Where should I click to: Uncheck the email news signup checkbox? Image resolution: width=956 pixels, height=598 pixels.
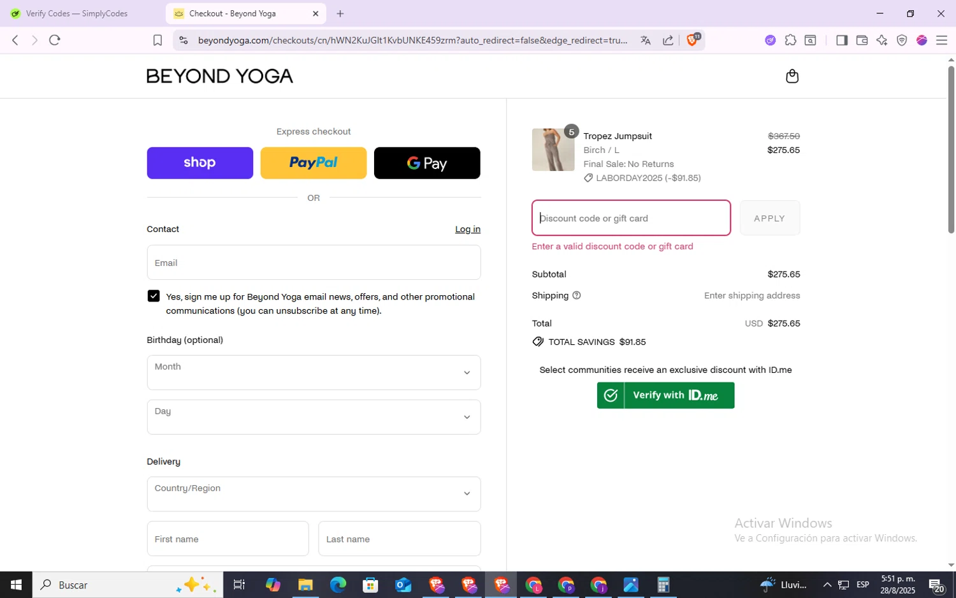(154, 296)
